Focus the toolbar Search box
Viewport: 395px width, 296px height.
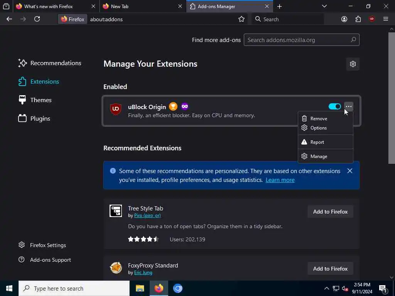pyautogui.click(x=288, y=19)
